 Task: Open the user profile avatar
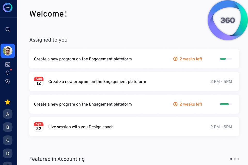pos(8,51)
